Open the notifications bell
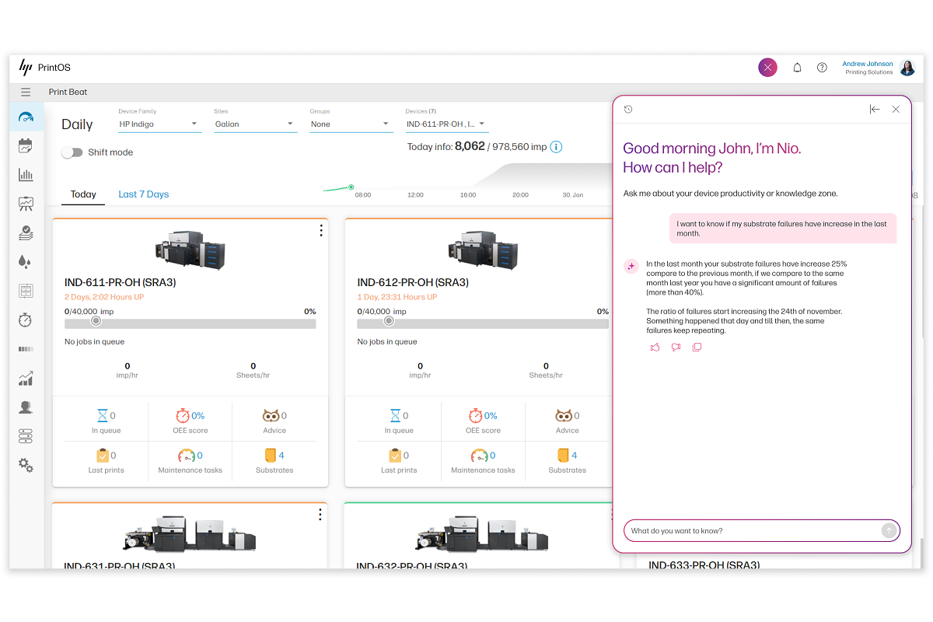Image resolution: width=933 pixels, height=622 pixels. pyautogui.click(x=797, y=68)
